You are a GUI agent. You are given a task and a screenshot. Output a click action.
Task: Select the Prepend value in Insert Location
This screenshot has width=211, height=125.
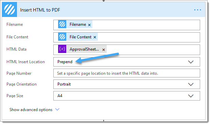pyautogui.click(x=65, y=62)
